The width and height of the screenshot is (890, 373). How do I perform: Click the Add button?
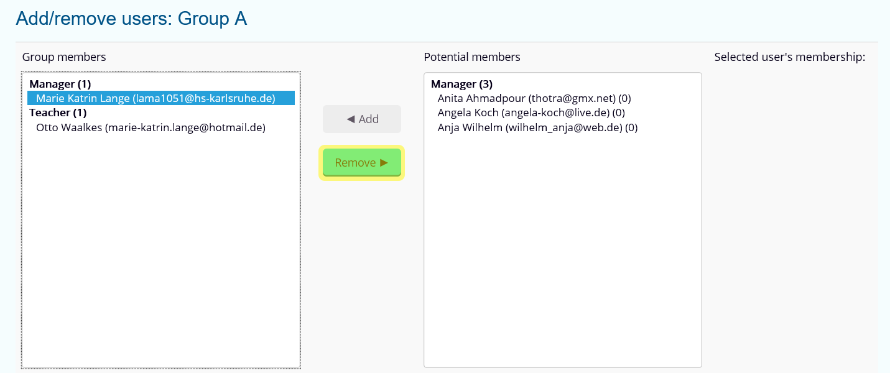pyautogui.click(x=362, y=119)
